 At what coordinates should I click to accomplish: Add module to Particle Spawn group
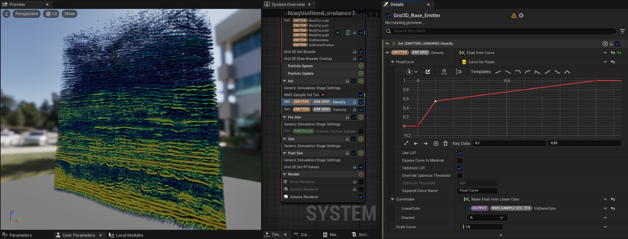point(361,66)
